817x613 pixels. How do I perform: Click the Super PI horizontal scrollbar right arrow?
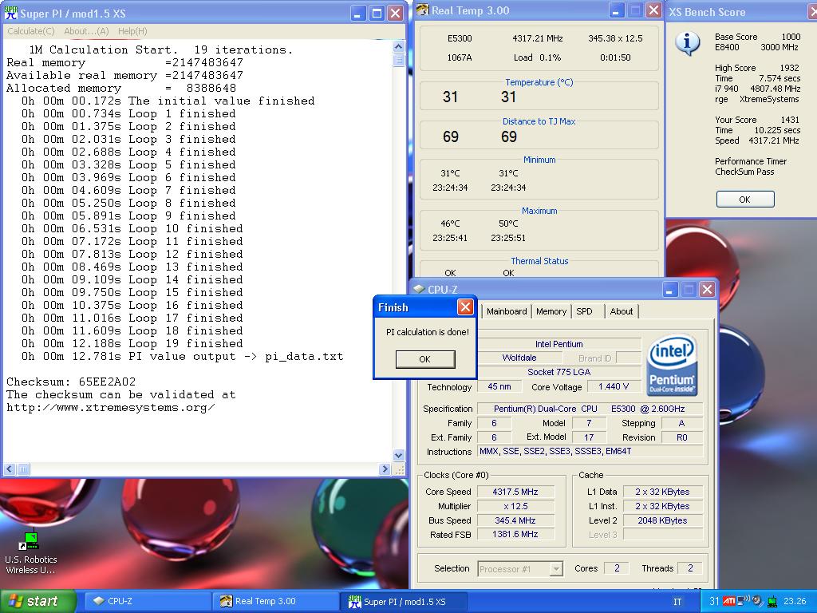pyautogui.click(x=385, y=469)
